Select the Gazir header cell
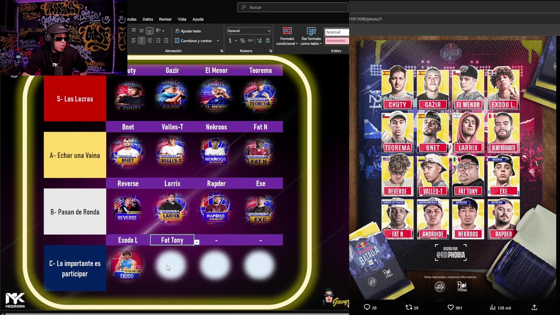This screenshot has width=560, height=315. (172, 70)
